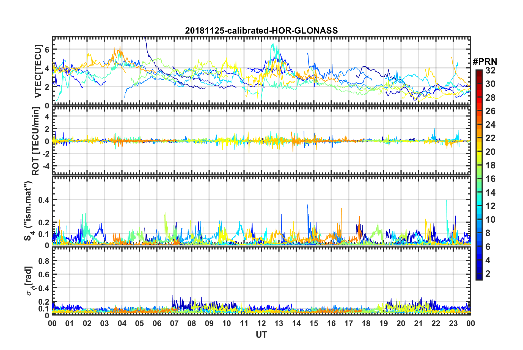Click the dark blue bottom of the PRN colorbar
523x350 pixels.
coord(479,277)
